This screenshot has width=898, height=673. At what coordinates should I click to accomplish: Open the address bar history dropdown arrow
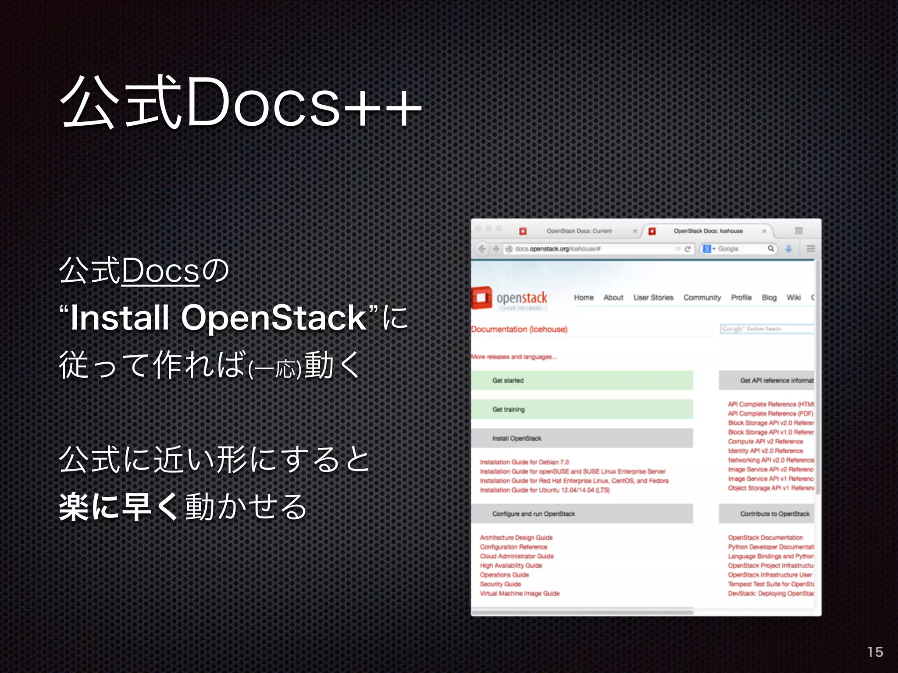(x=678, y=249)
